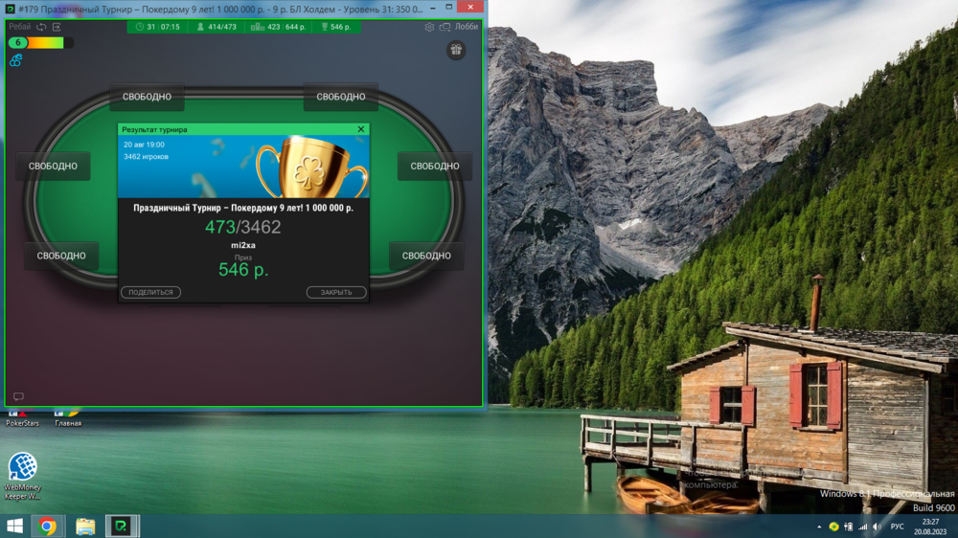Open the volume speaker tray icon
958x538 pixels.
click(877, 527)
